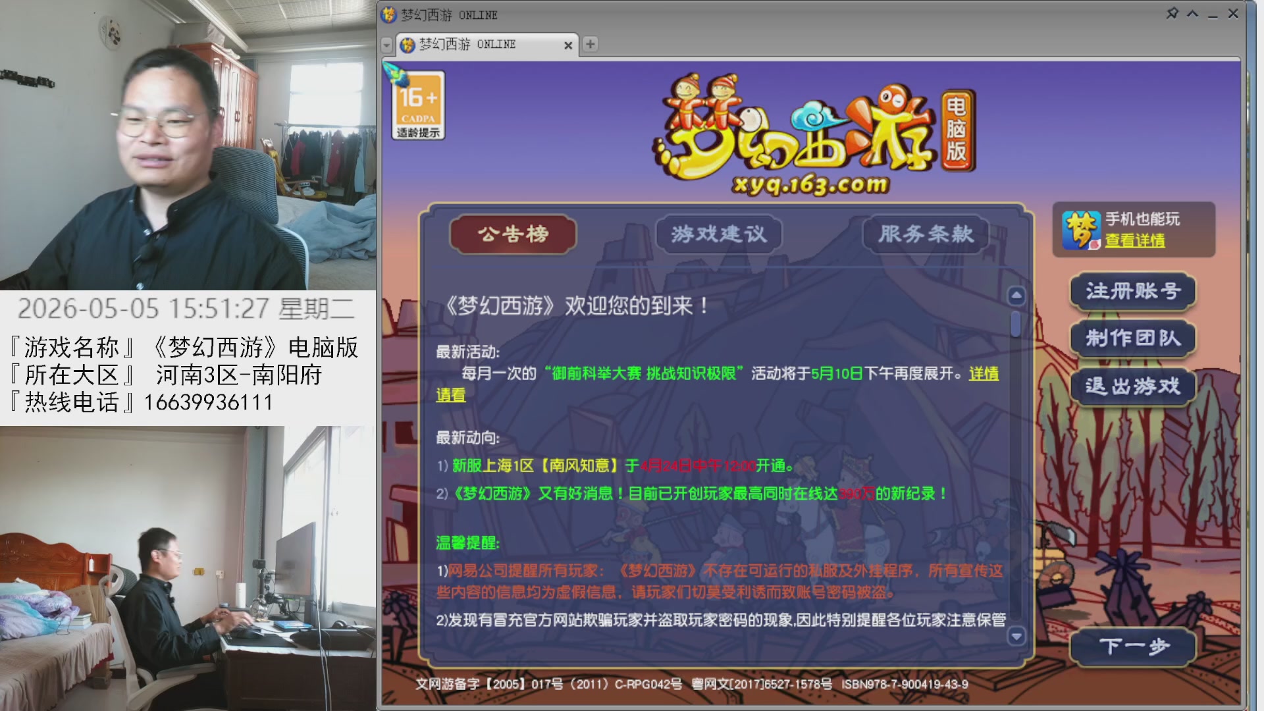Viewport: 1264px width, 711px height.
Task: Click the 最新活动: heading
Action: [467, 352]
